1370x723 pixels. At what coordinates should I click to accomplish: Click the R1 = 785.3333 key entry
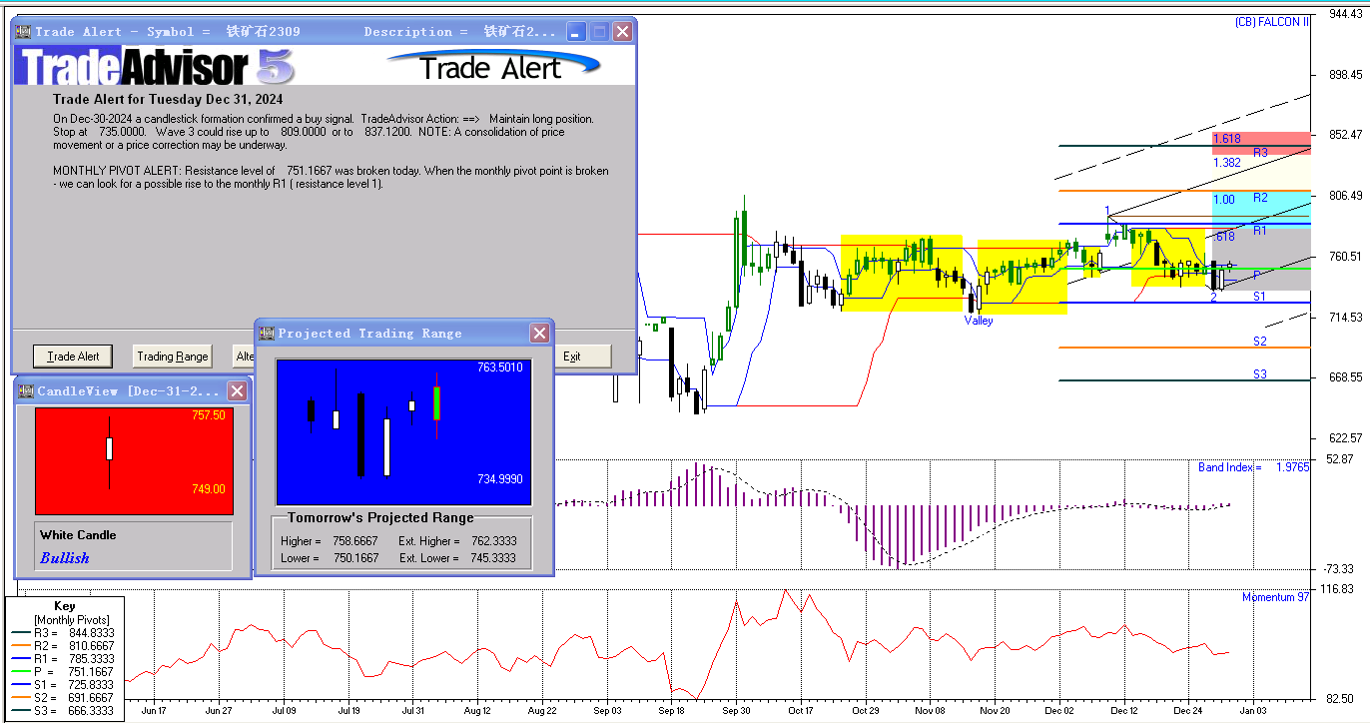(x=63, y=659)
